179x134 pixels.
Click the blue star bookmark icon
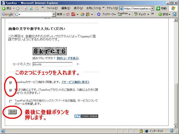pos(99,14)
